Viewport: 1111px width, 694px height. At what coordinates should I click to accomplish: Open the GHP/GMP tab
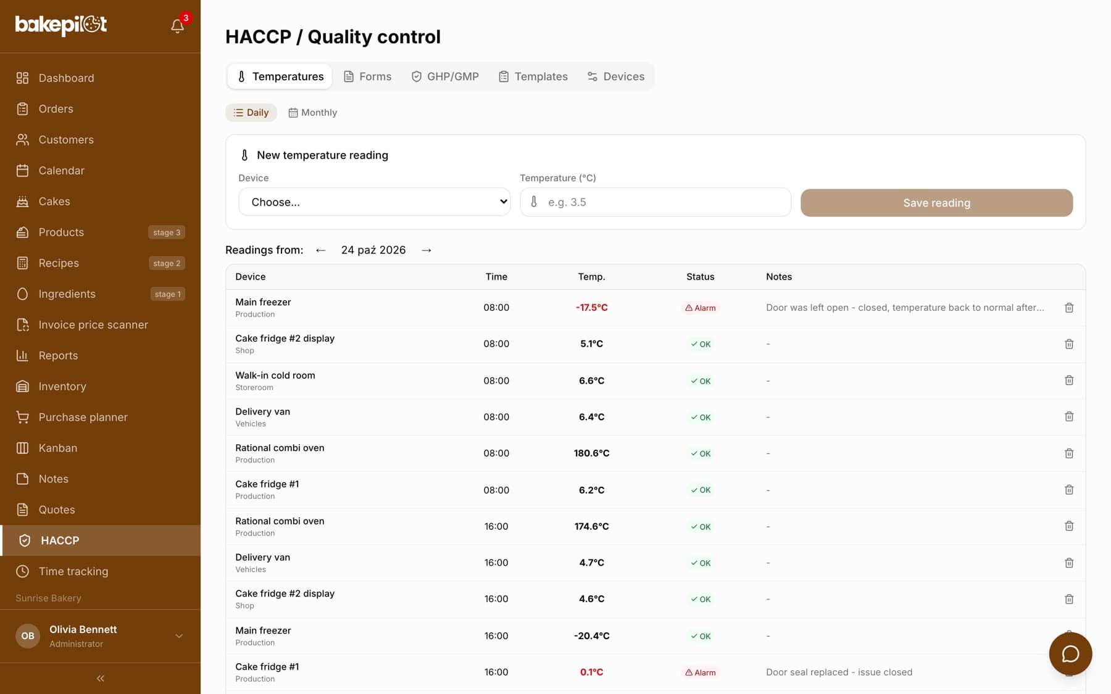pyautogui.click(x=445, y=76)
